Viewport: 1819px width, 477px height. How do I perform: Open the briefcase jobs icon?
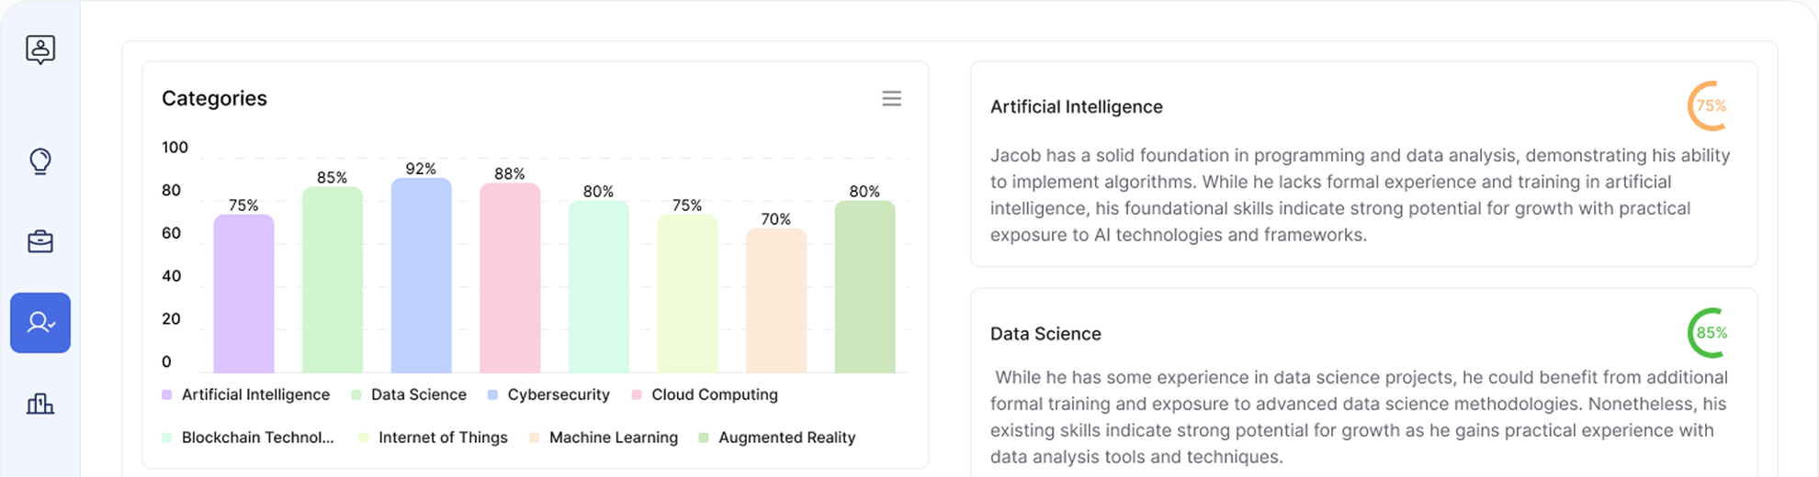(x=40, y=241)
